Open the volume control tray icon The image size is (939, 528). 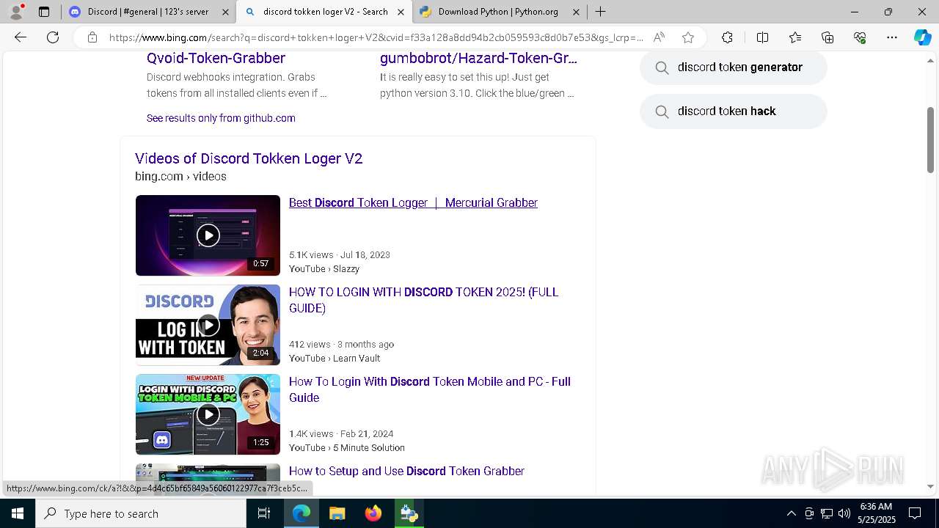click(x=844, y=513)
